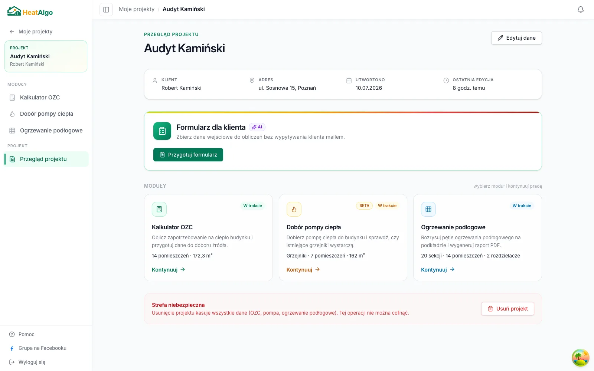Click the text 14 pomieszczeń · 172,3 m²
This screenshot has height=371, width=594.
pos(182,256)
